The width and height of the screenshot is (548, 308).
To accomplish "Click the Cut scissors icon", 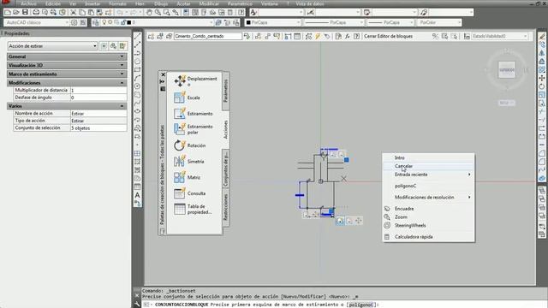I will tap(74, 12).
